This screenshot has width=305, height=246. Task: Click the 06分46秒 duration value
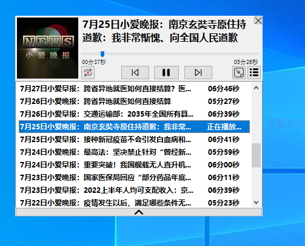(224, 89)
